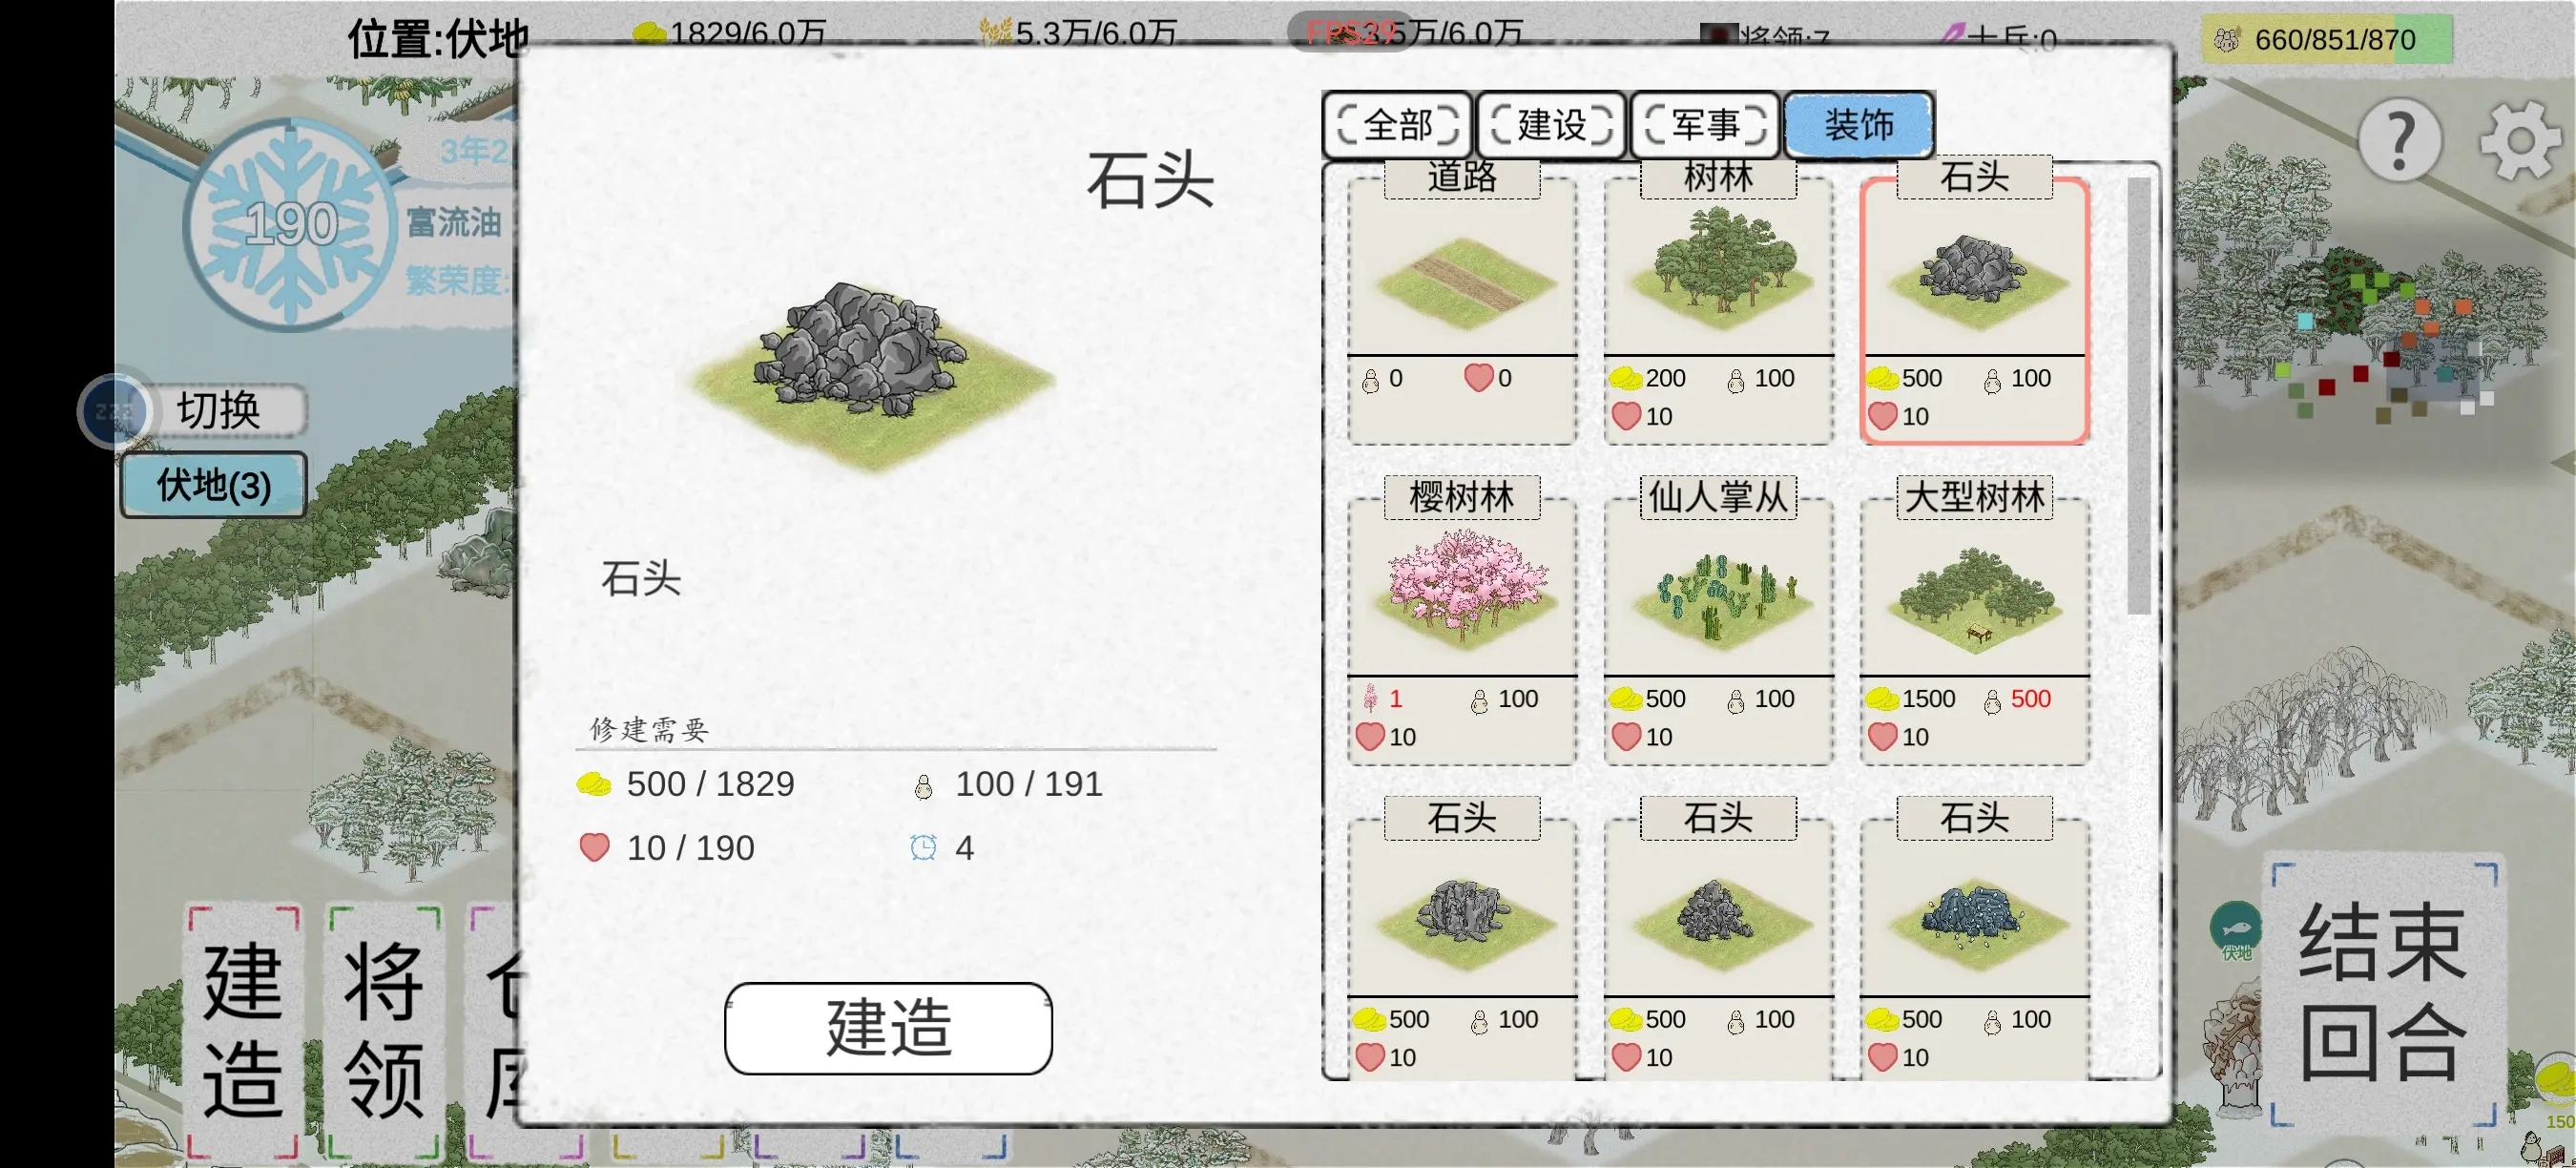Select the highlighted 装饰 decoration tab

pyautogui.click(x=1859, y=125)
